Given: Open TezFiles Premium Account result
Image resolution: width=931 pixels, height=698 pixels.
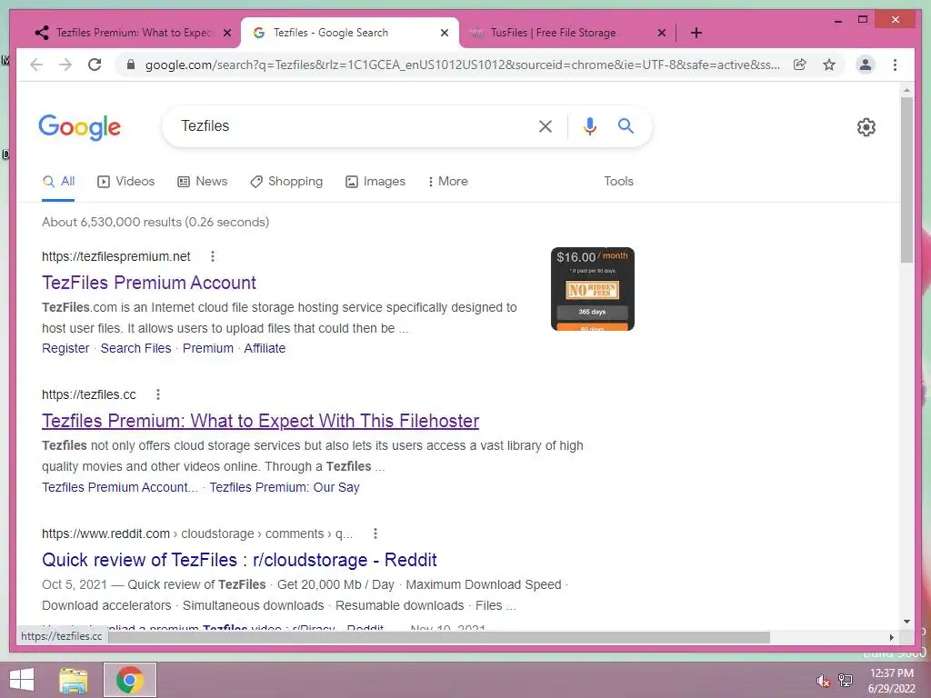Looking at the screenshot, I should coord(149,283).
